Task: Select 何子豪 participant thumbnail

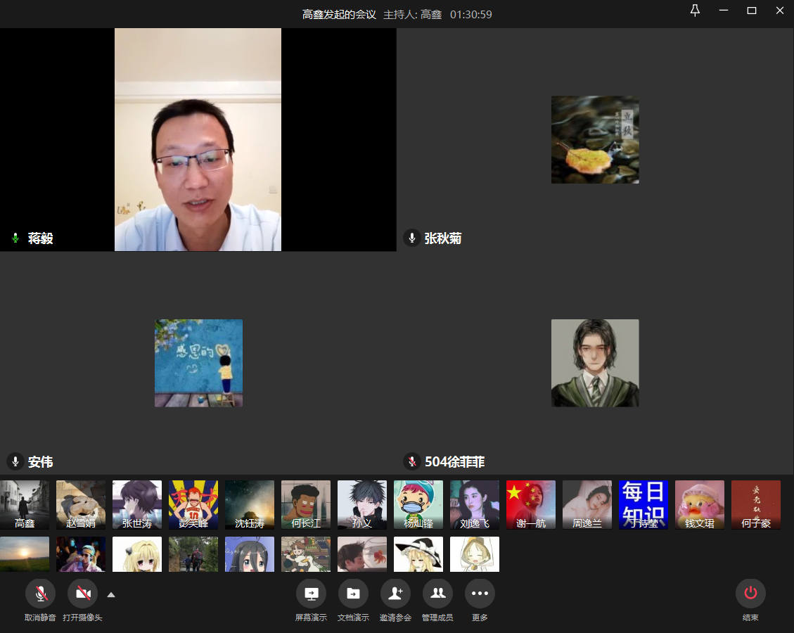Action: click(x=756, y=504)
